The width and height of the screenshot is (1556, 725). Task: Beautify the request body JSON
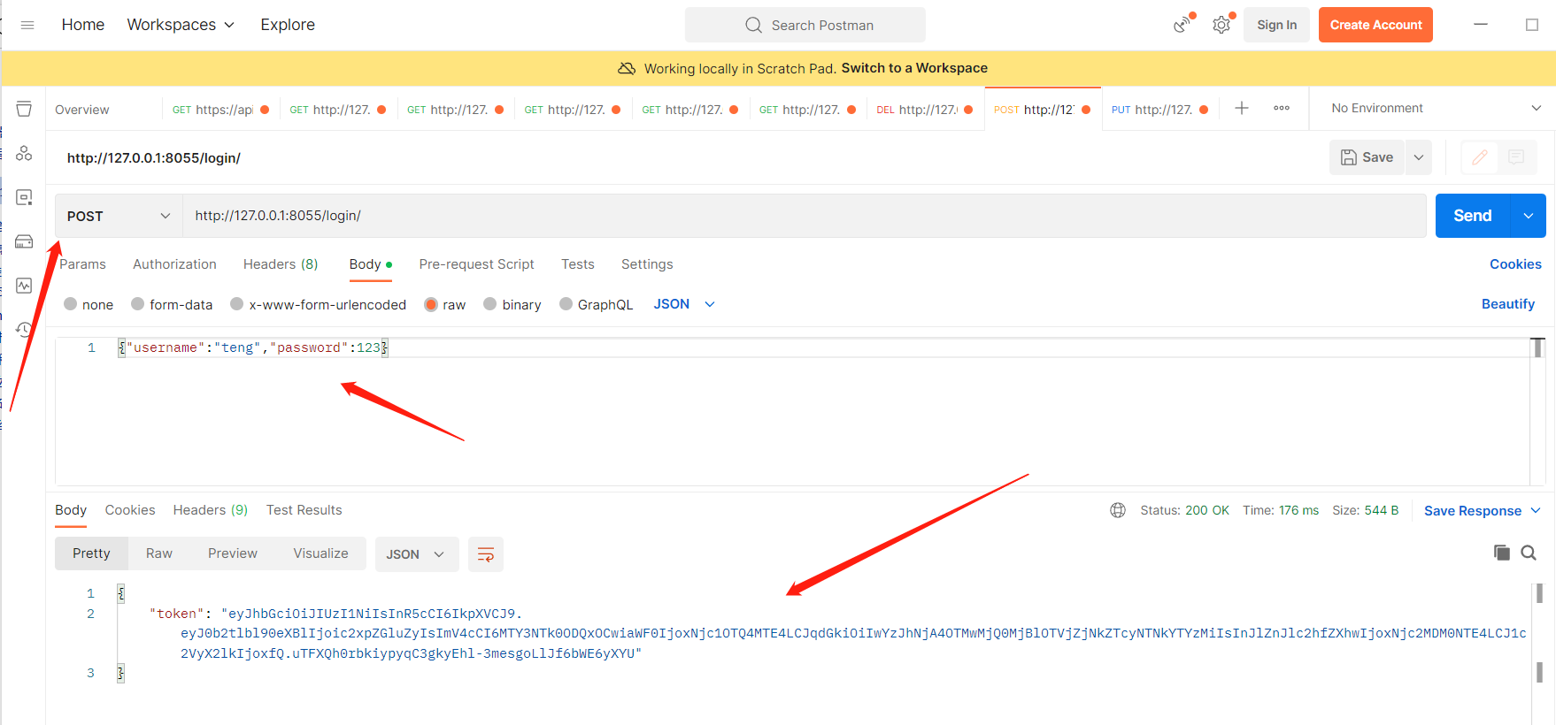(1508, 304)
